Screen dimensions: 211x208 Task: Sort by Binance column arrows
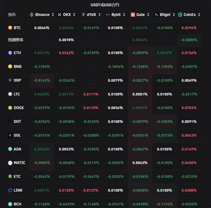pos(53,15)
